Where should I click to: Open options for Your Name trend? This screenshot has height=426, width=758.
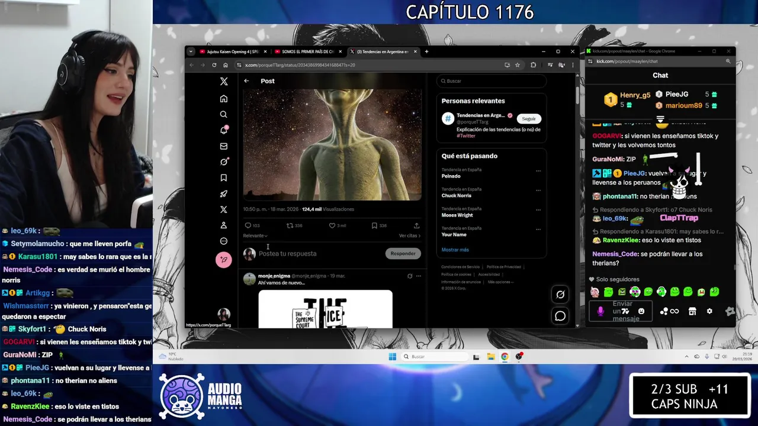click(x=538, y=230)
